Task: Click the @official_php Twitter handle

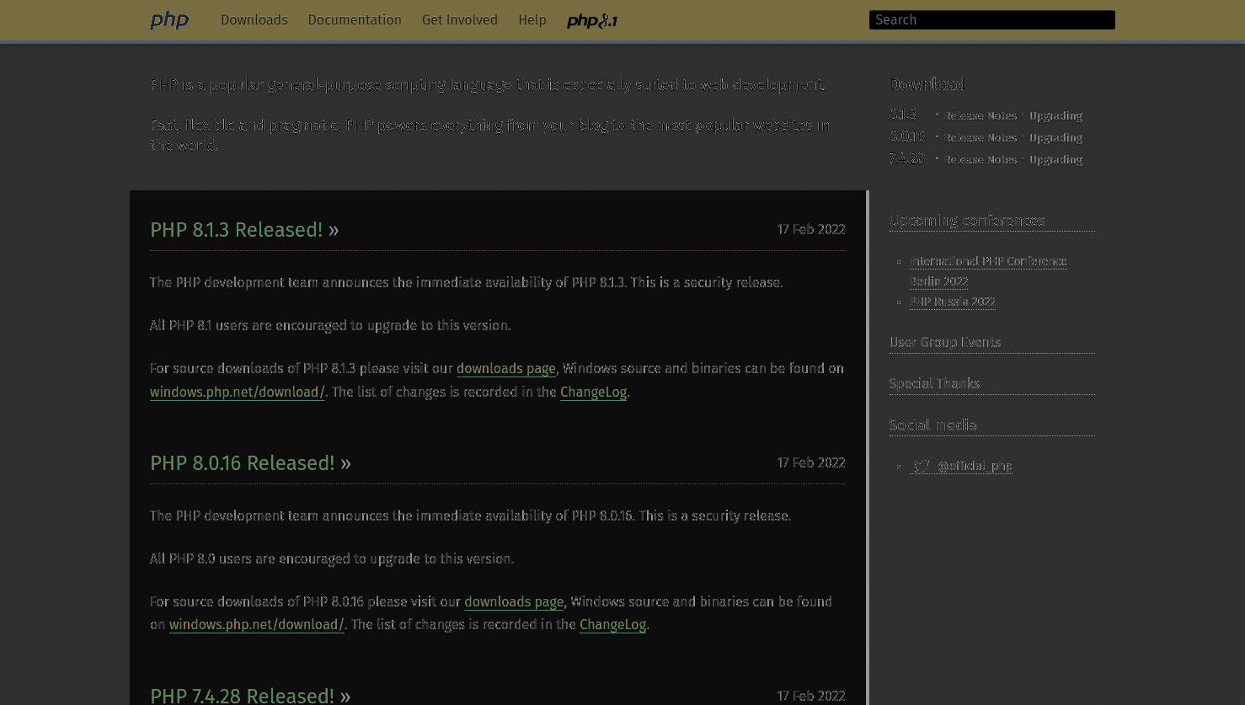Action: (975, 466)
